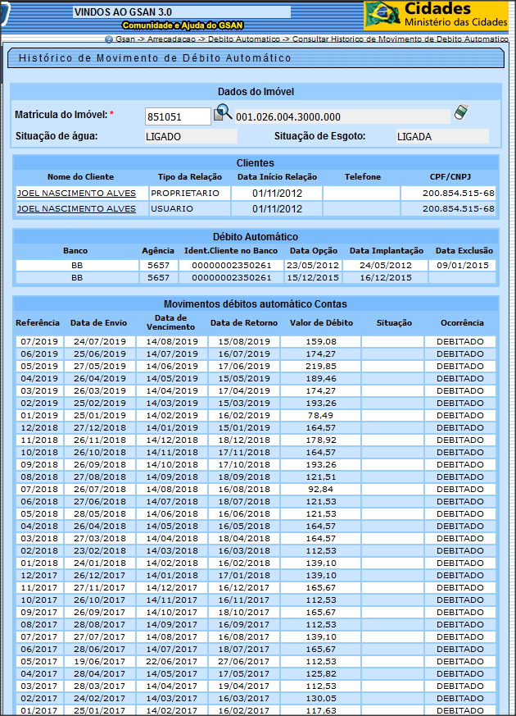Click the Data Início Relação column header

pyautogui.click(x=277, y=176)
